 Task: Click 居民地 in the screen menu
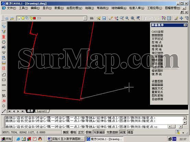pyautogui.click(x=156, y=49)
